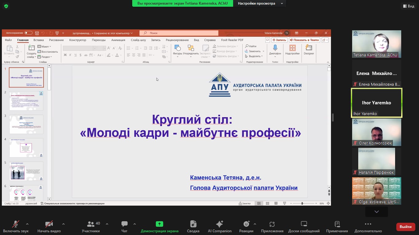Open the Реакции reactions menu
419x235 pixels.
[246, 227]
